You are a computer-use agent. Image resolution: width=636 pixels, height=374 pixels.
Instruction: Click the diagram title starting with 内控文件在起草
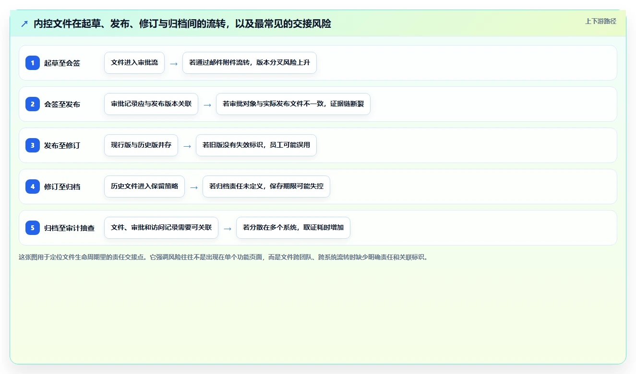[182, 23]
